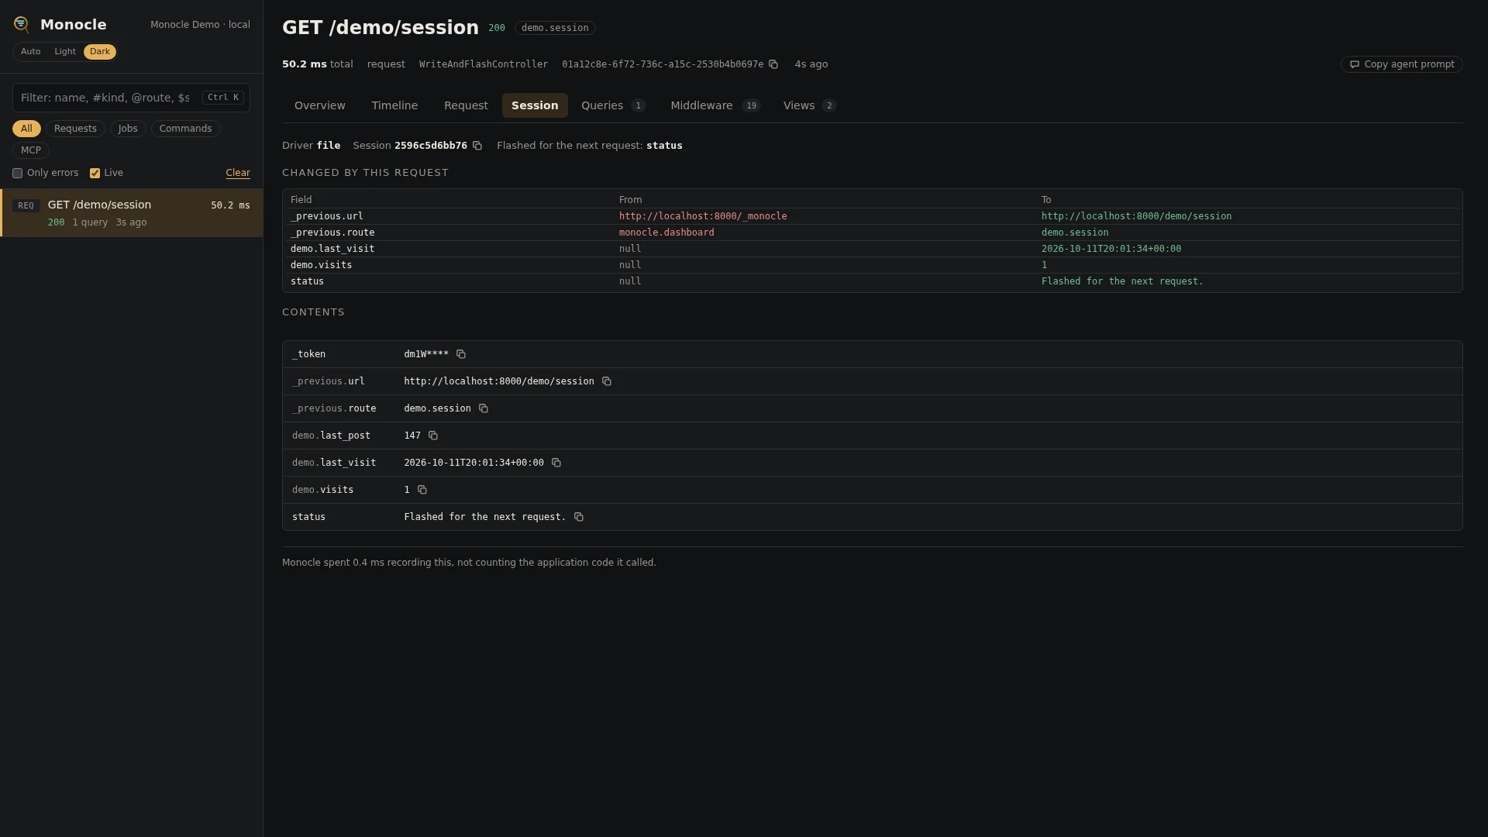Switch theme to Auto

pos(31,52)
